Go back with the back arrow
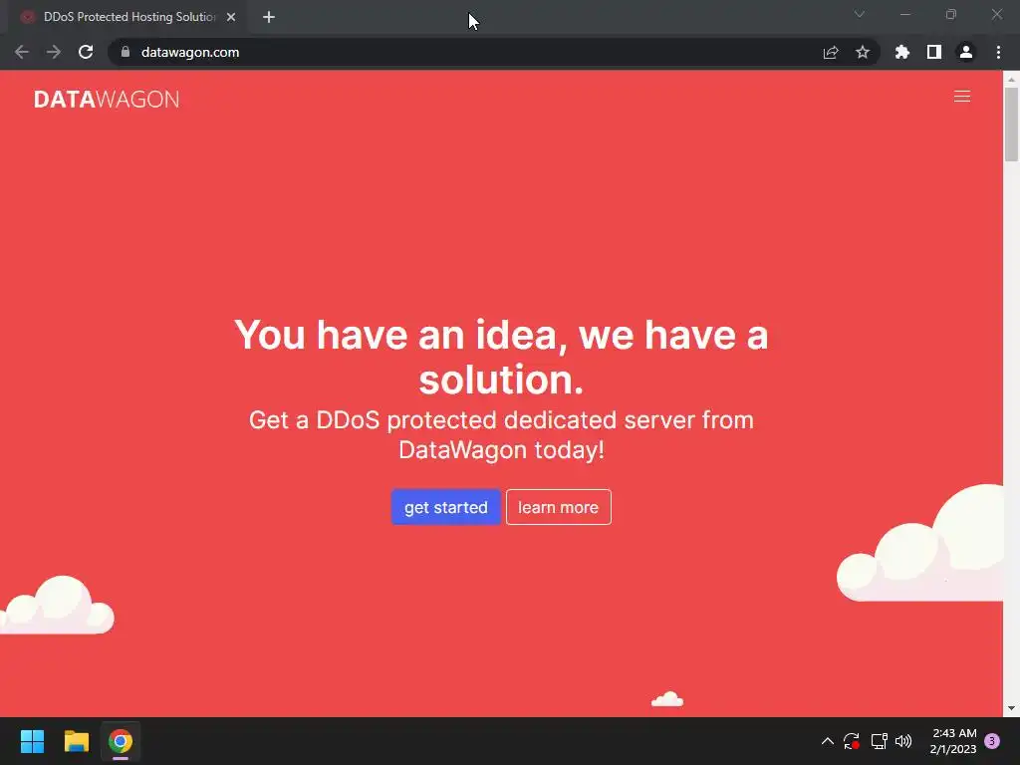Image resolution: width=1020 pixels, height=765 pixels. click(22, 52)
